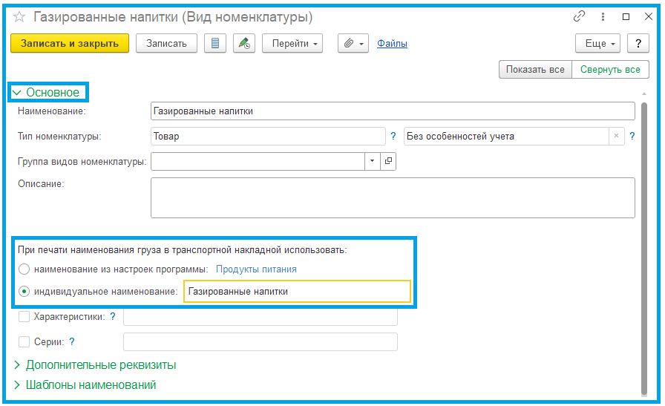The image size is (665, 406).
Task: Click the copy link icon in title bar
Action: coord(580,16)
